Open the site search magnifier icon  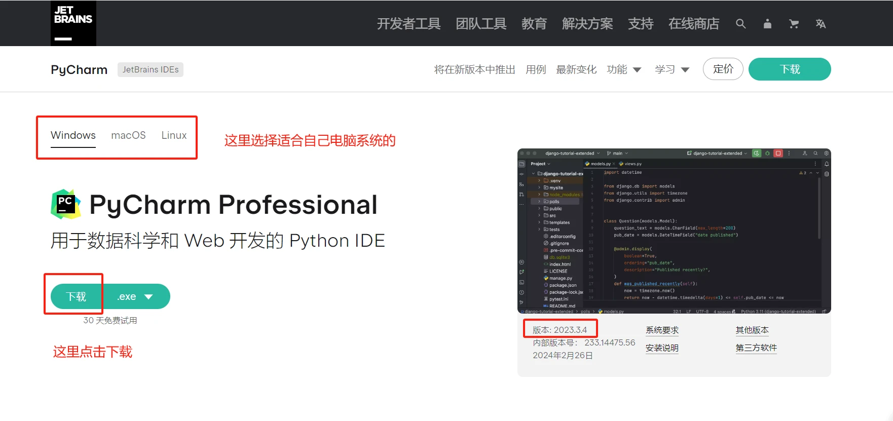click(x=740, y=24)
